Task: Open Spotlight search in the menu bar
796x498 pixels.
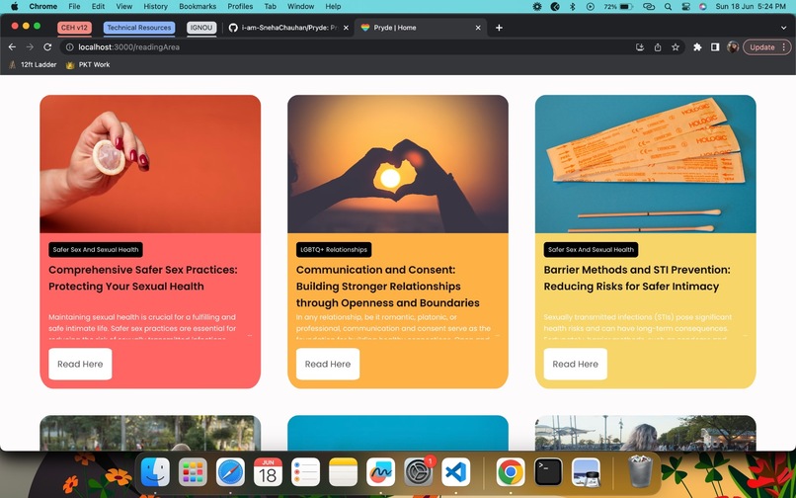Action: pos(668,7)
